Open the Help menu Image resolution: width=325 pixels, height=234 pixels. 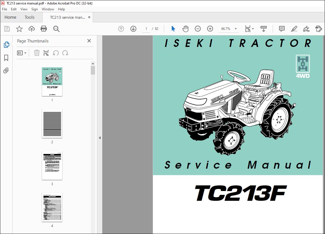tap(61, 9)
